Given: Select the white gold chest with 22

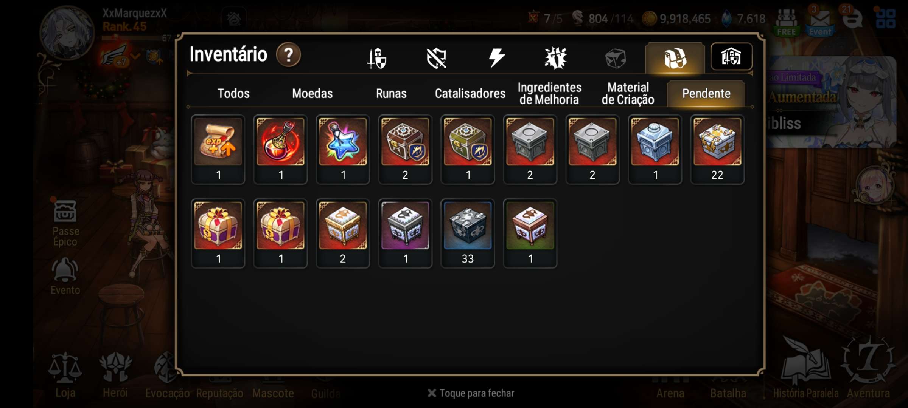Looking at the screenshot, I should (x=717, y=150).
